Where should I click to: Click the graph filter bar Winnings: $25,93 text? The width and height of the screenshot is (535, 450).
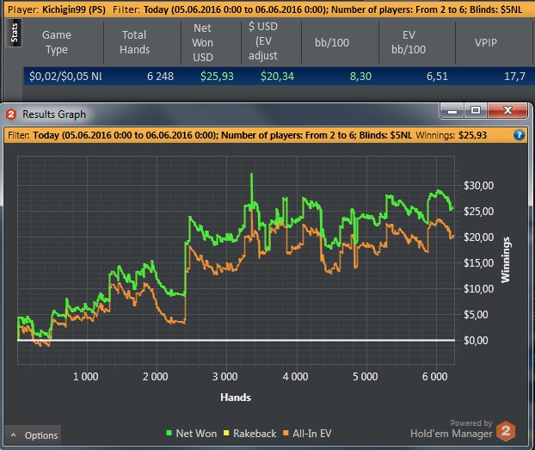click(451, 135)
